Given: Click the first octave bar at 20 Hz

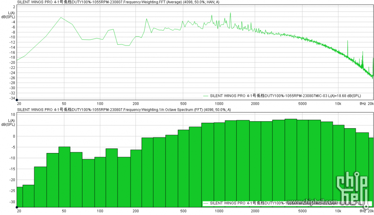Looking at the screenshot, I should (x=19, y=197).
